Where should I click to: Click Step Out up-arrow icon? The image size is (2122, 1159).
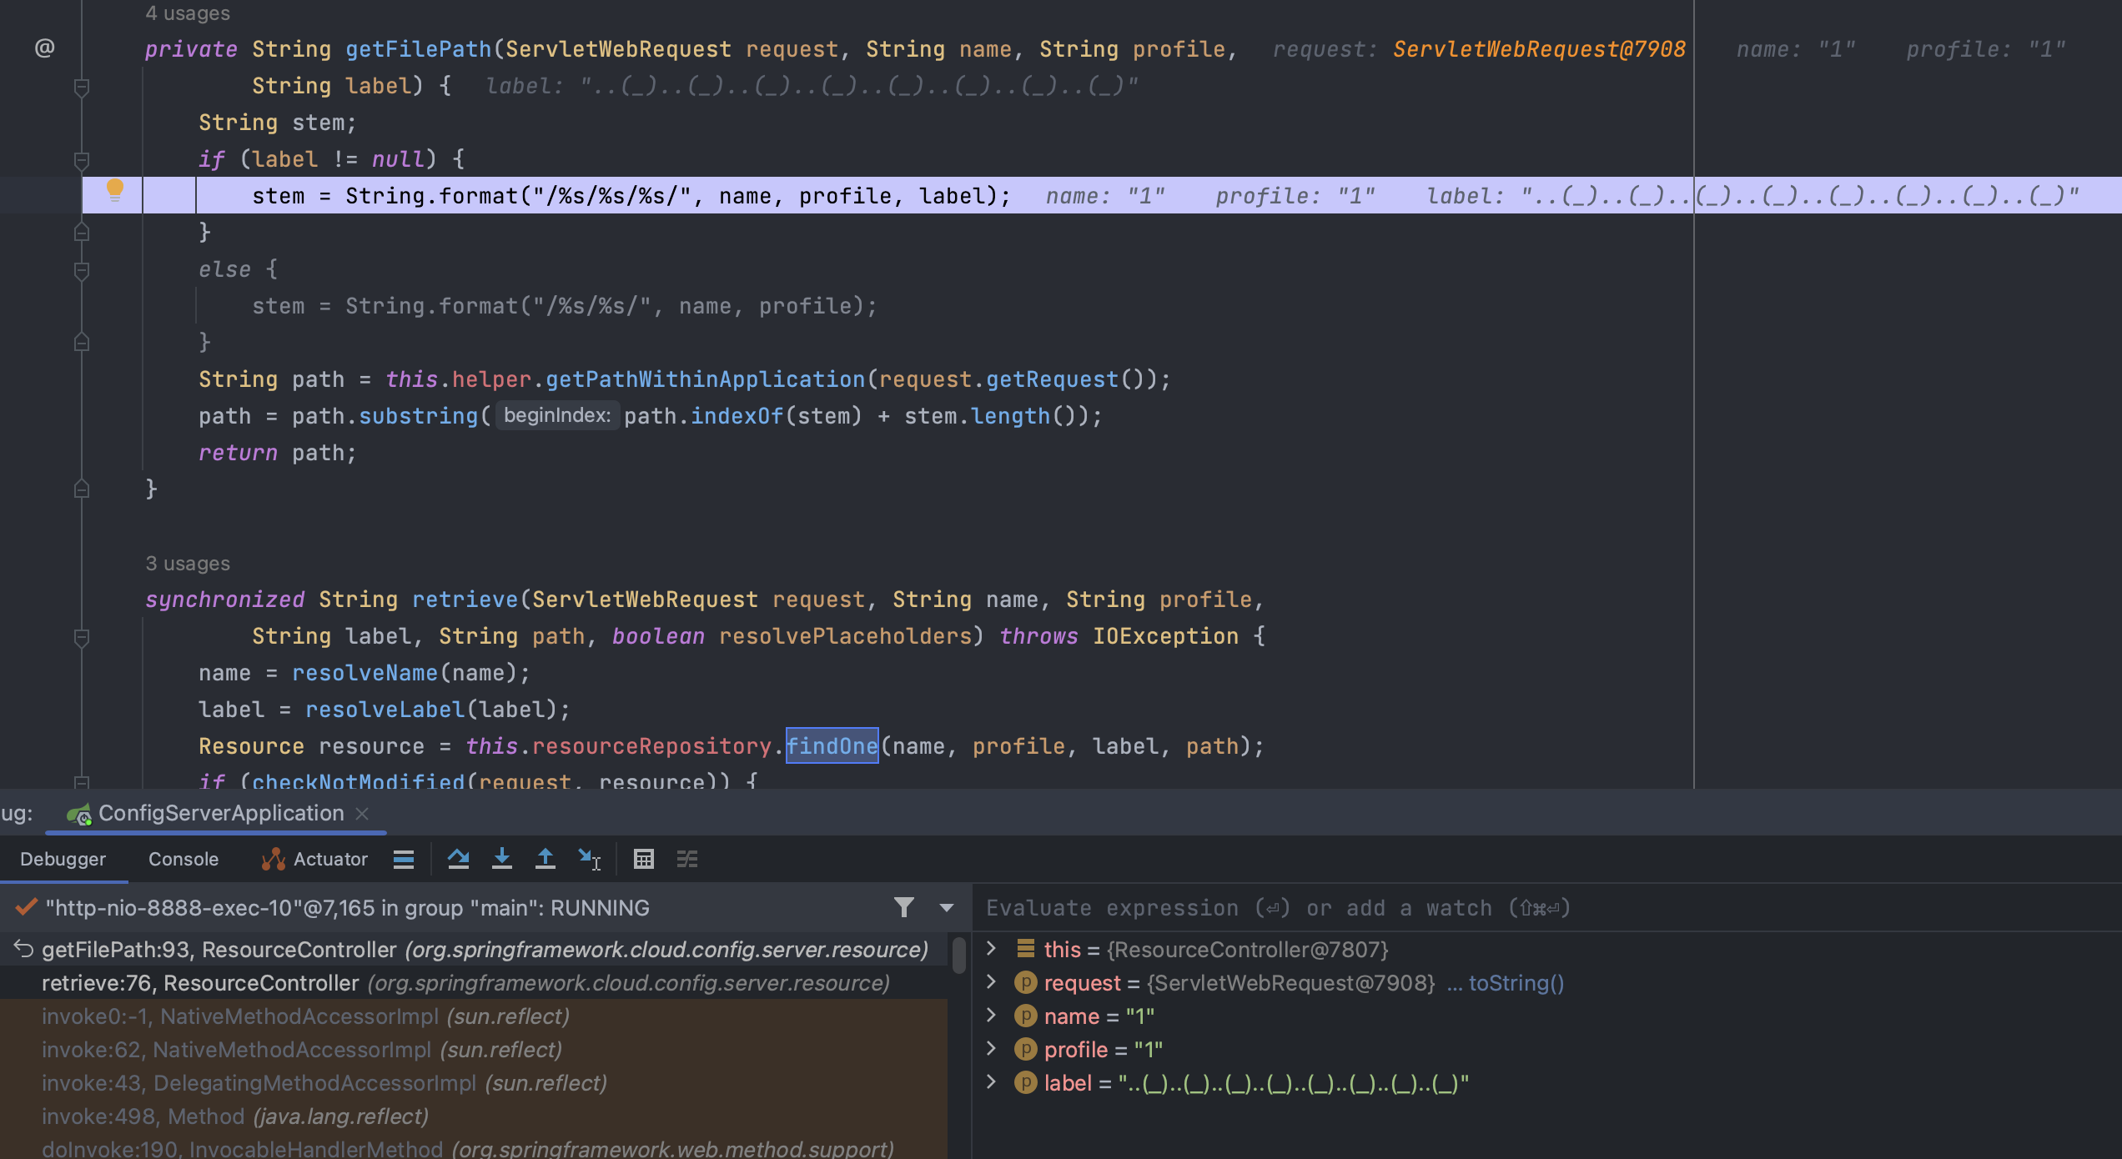[x=545, y=859]
